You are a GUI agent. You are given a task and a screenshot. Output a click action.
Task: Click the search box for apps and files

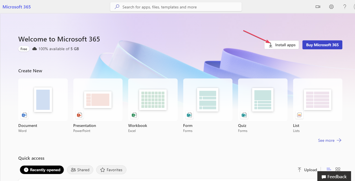pyautogui.click(x=176, y=7)
